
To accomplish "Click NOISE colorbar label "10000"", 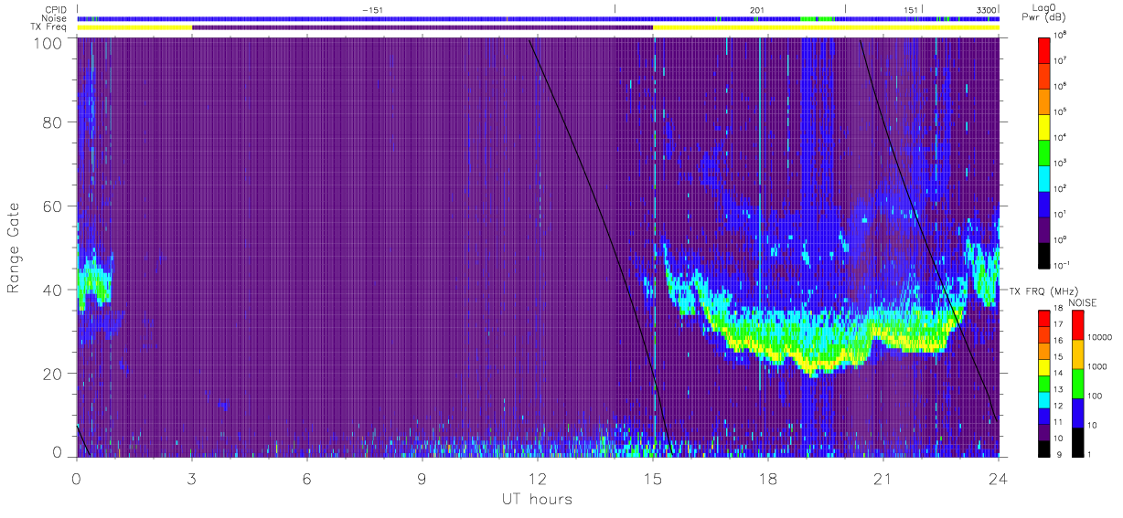I will [x=1100, y=336].
